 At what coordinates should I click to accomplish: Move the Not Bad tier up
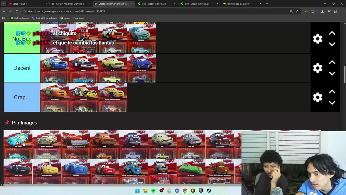332,33
